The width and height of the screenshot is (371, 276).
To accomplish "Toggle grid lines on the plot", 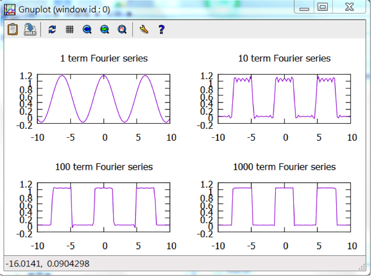I will pos(70,29).
